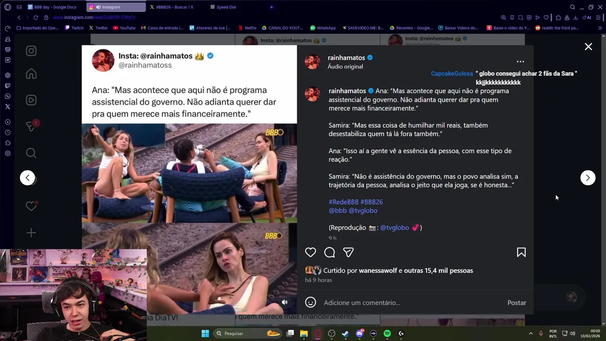Search tabs with magnifier icon
This screenshot has height=341, width=606.
572,7
